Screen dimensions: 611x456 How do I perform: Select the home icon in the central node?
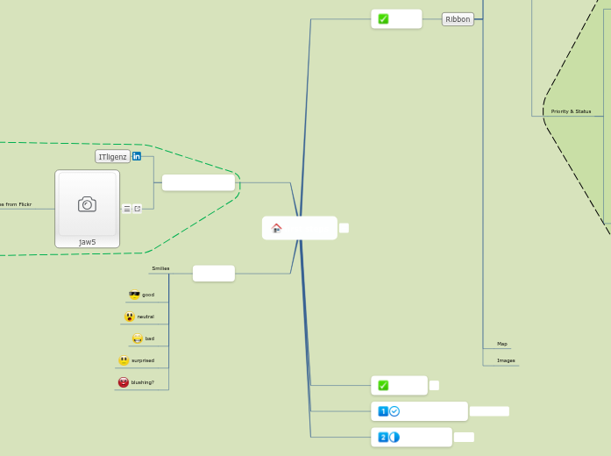click(277, 228)
